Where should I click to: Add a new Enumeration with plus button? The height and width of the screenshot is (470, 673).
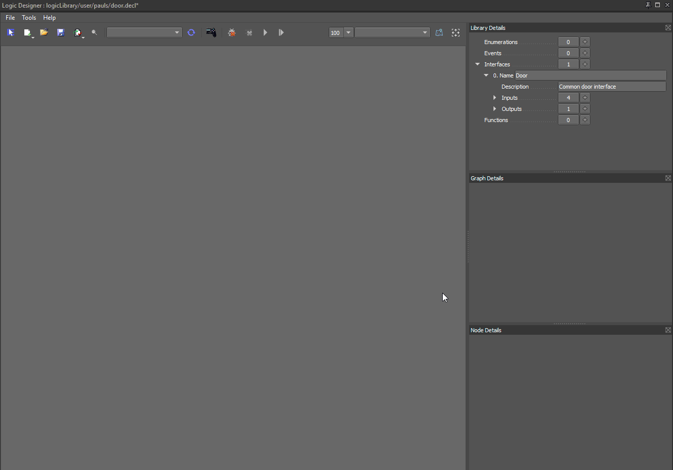click(x=585, y=42)
